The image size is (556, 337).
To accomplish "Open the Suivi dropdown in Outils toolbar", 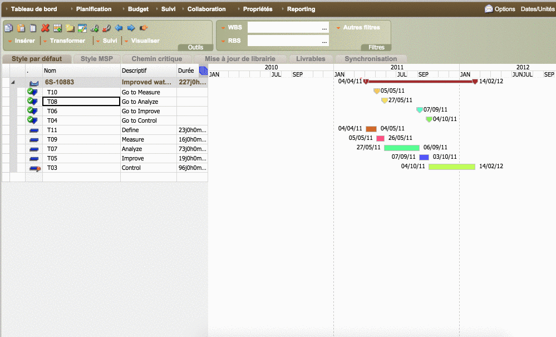I will 106,41.
